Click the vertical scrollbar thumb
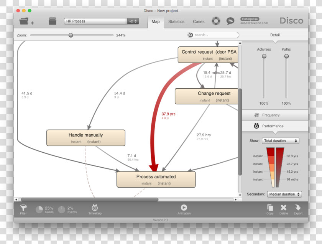 (240, 132)
